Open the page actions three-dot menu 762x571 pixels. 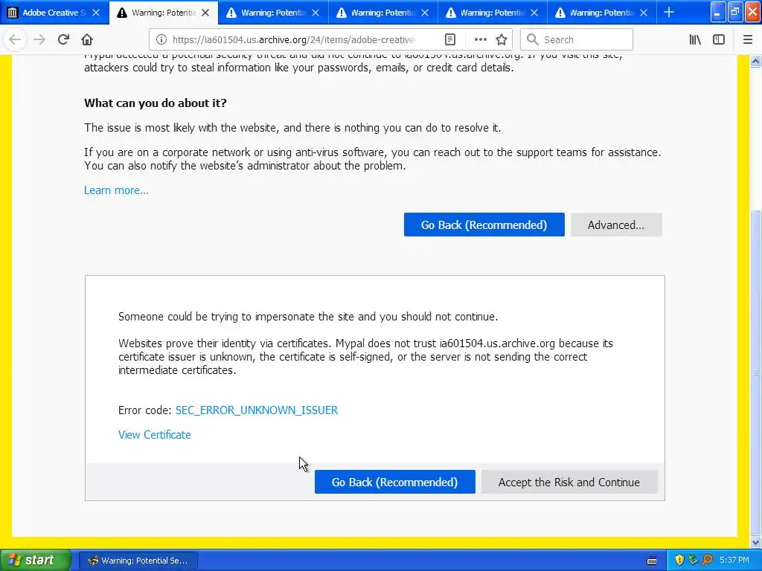coord(480,40)
